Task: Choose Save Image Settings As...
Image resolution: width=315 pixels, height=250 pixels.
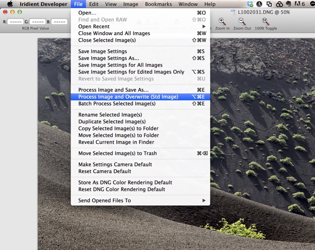Action: (x=140, y=58)
